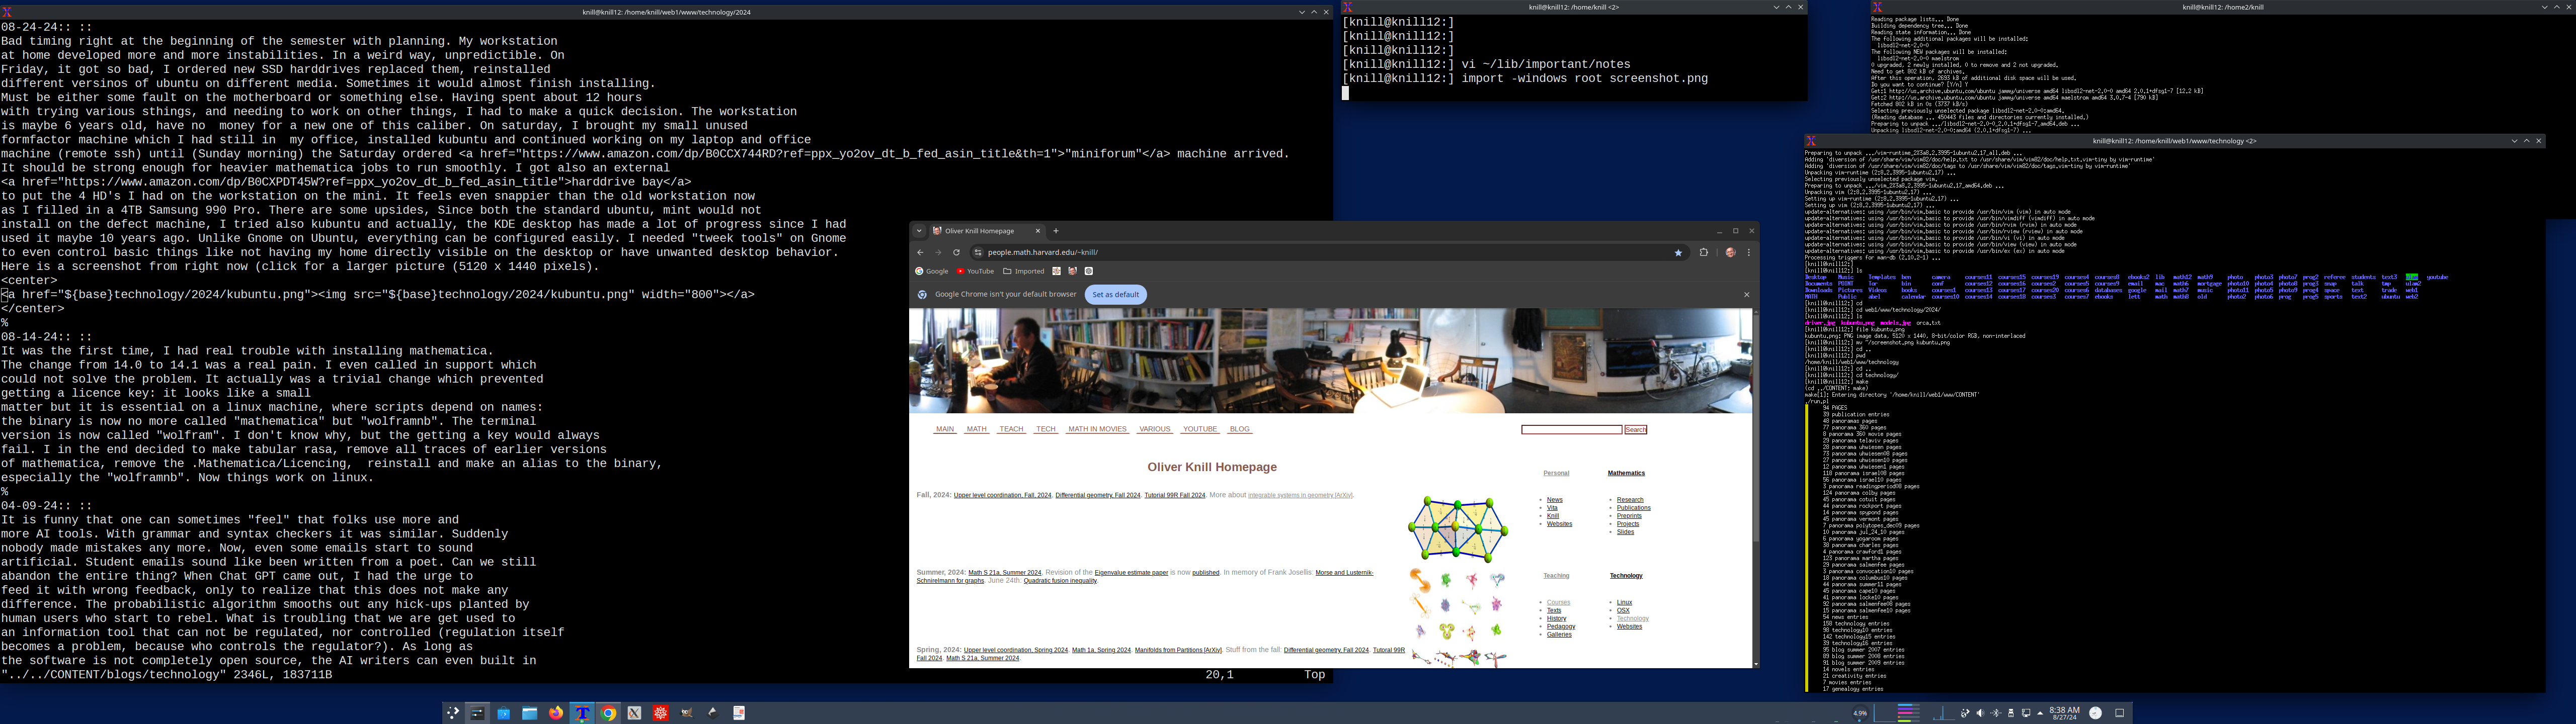Screen dimensions: 2576x724
Task: Open Discover software store icon
Action: [x=504, y=713]
